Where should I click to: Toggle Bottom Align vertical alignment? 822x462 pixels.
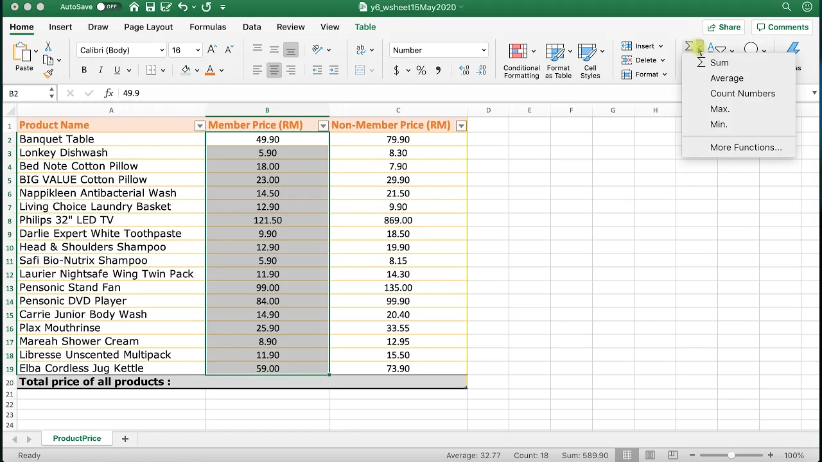coord(291,49)
